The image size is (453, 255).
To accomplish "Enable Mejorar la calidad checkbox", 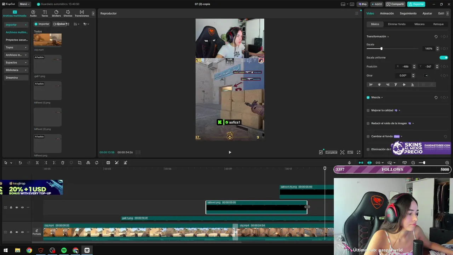I will tap(368, 110).
